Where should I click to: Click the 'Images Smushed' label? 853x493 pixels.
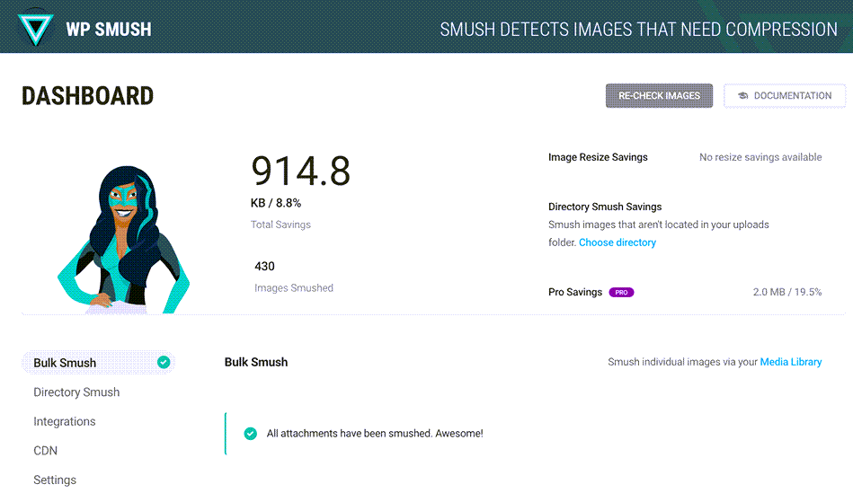pos(294,288)
